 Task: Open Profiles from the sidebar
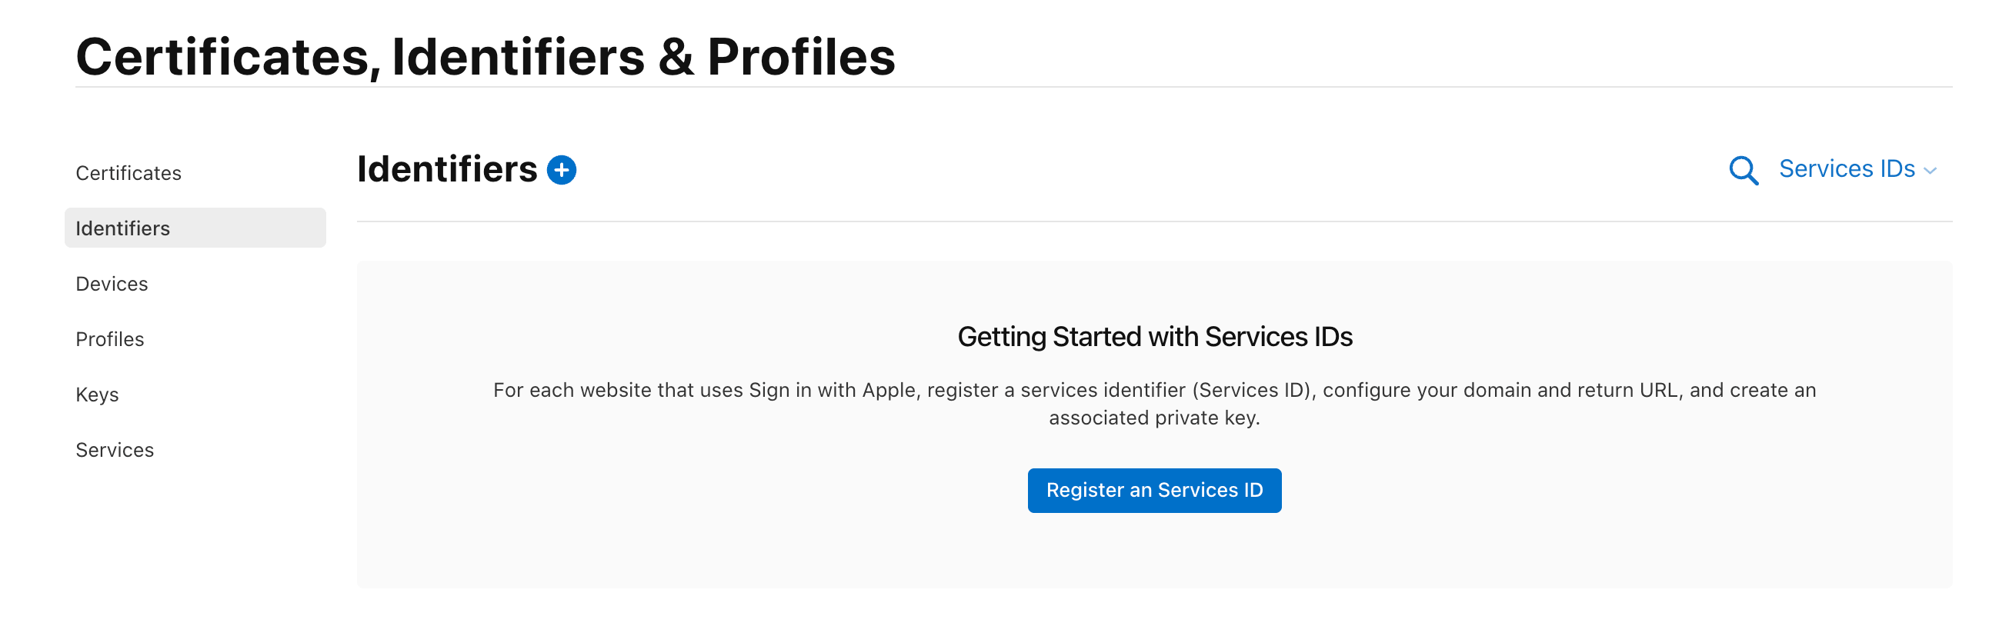(109, 339)
